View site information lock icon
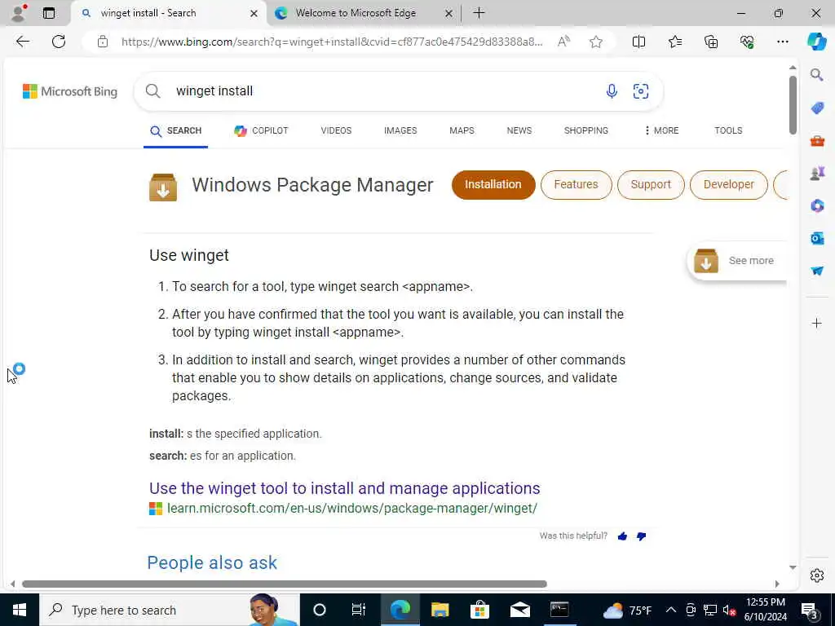The width and height of the screenshot is (835, 626). point(103,42)
